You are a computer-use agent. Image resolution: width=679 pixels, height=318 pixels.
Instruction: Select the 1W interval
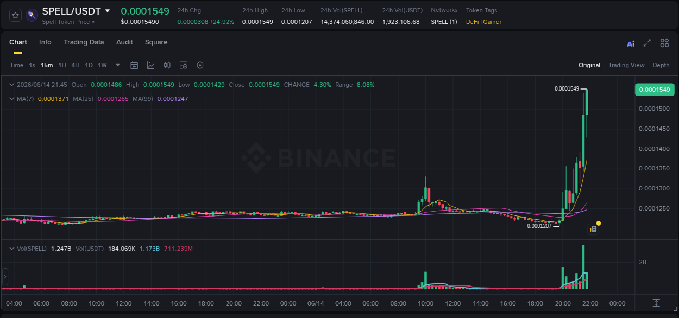pyautogui.click(x=102, y=65)
